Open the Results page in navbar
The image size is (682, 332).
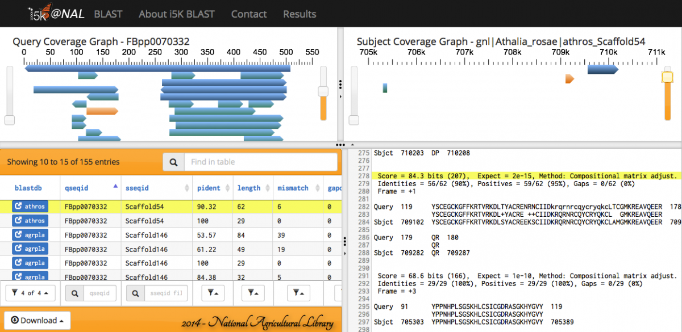[x=300, y=14]
